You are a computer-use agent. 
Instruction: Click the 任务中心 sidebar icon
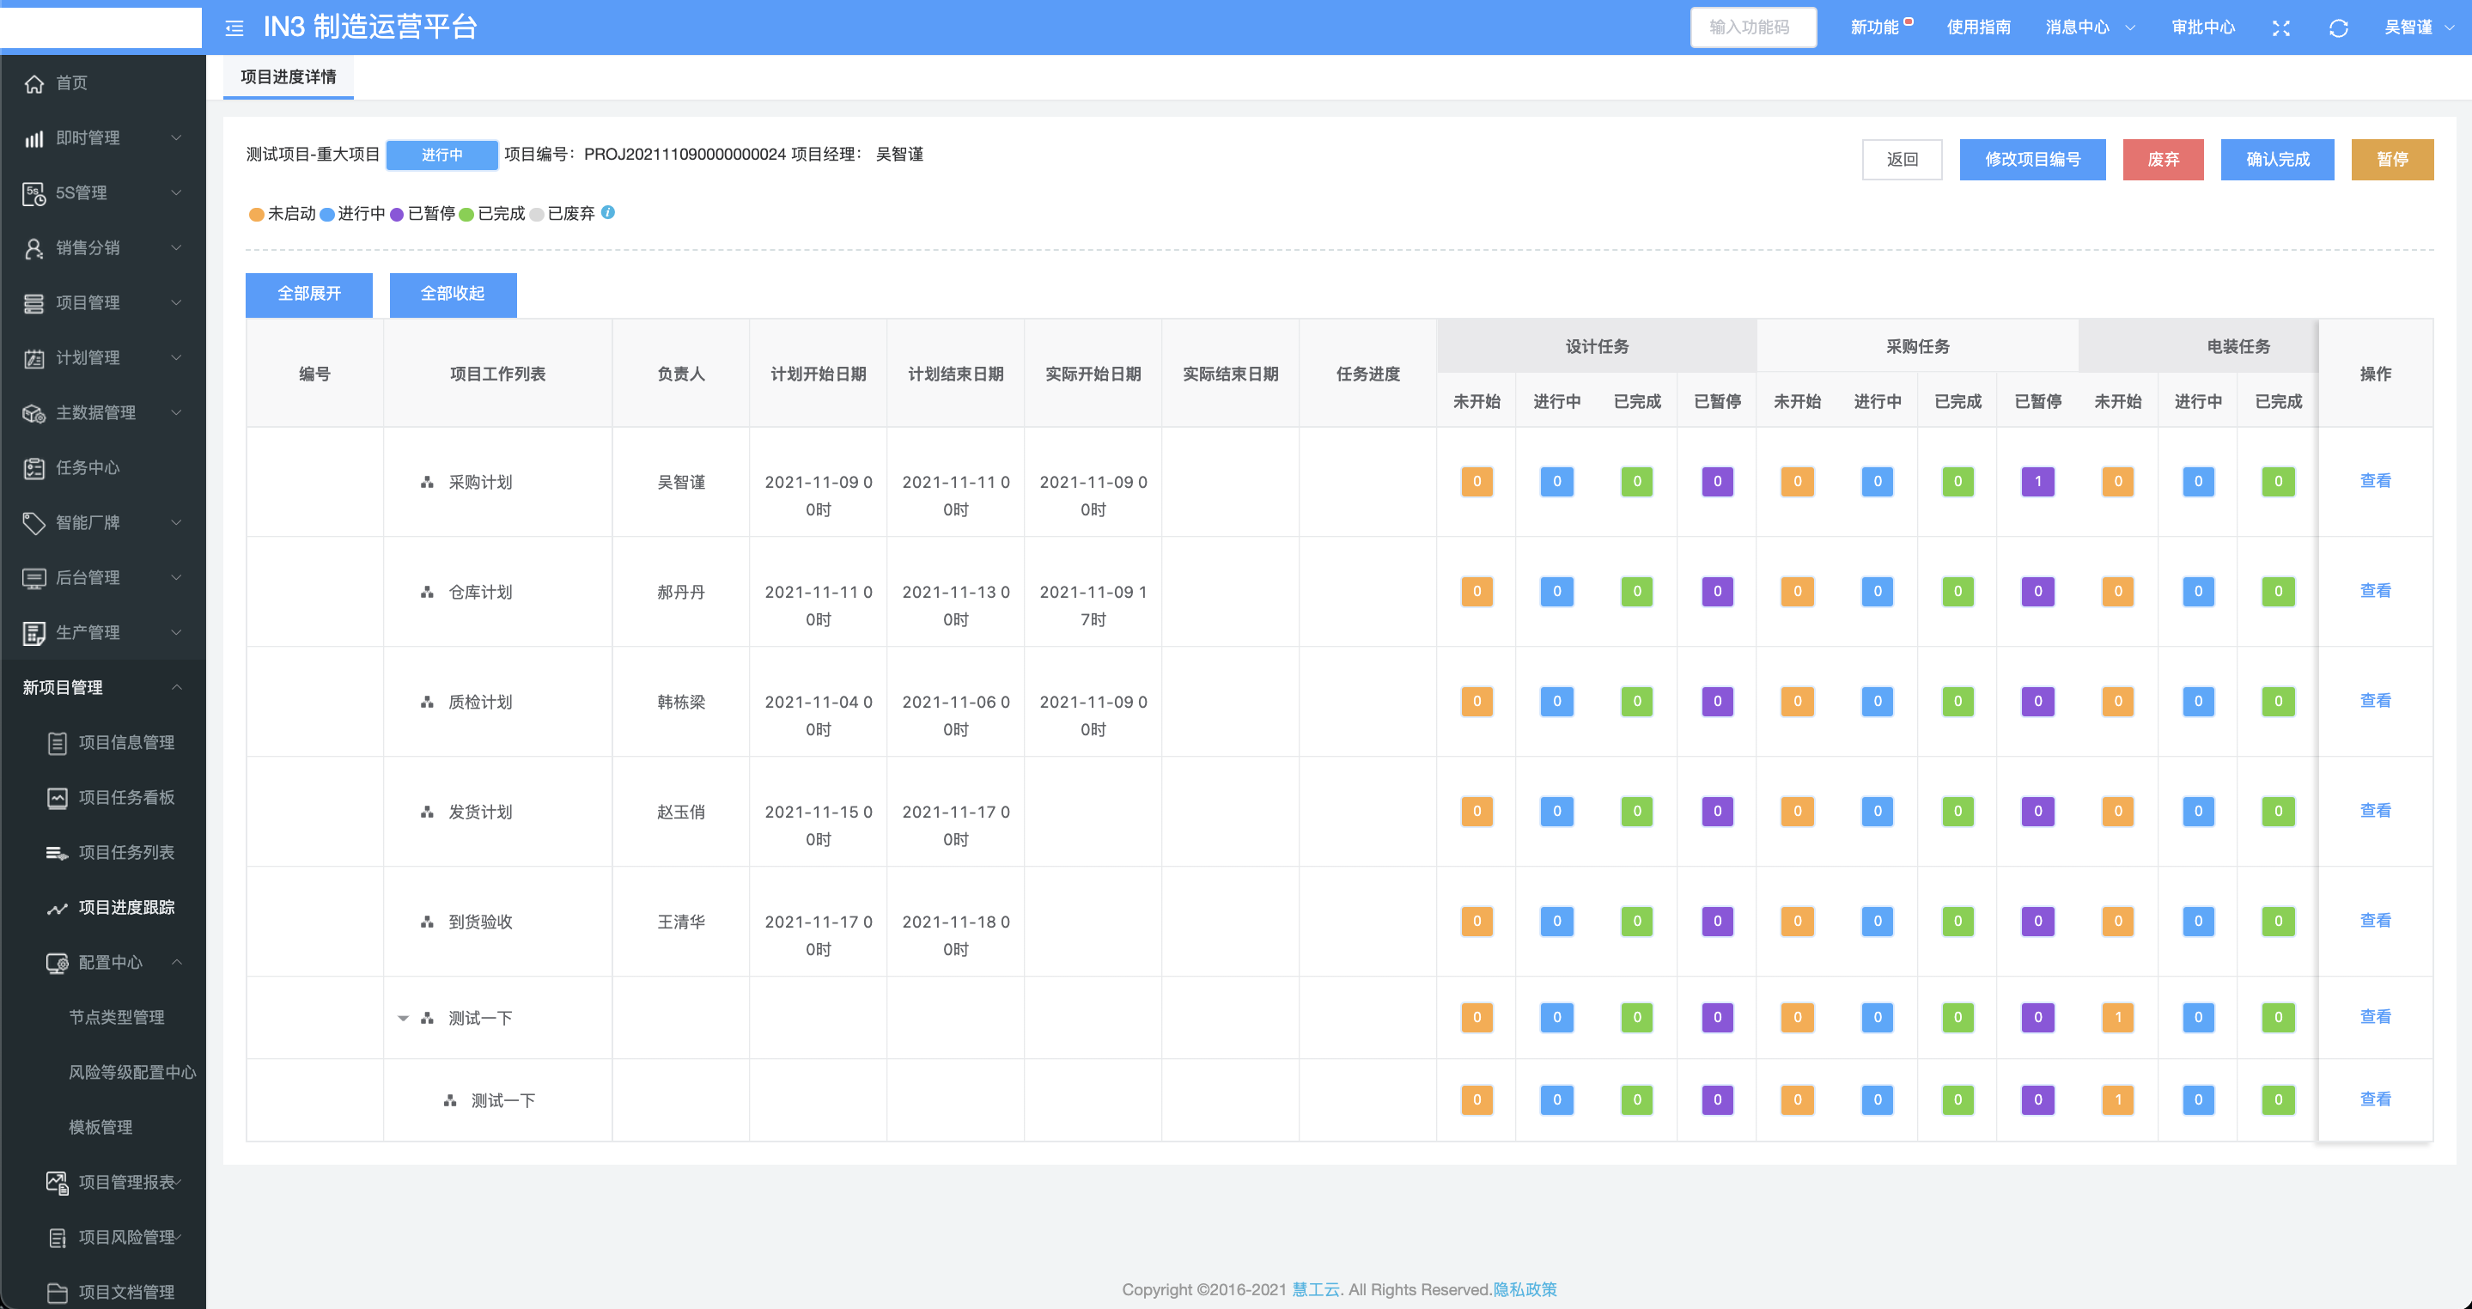tap(34, 468)
